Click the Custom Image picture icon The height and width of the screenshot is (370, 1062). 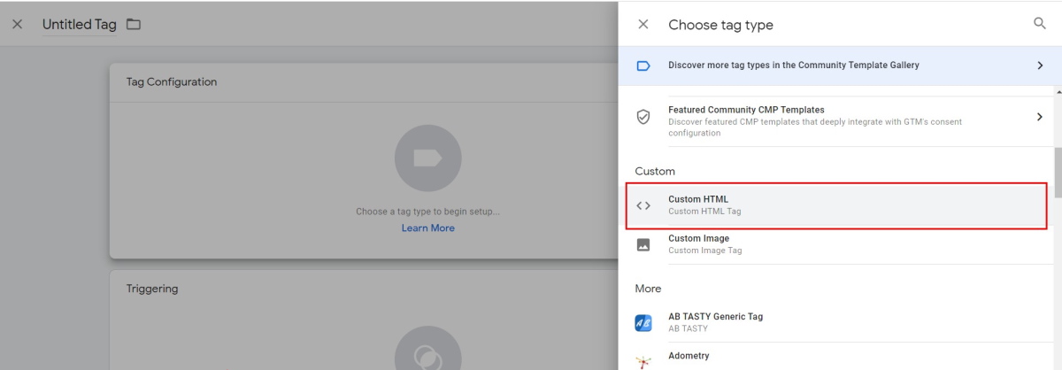coord(643,244)
